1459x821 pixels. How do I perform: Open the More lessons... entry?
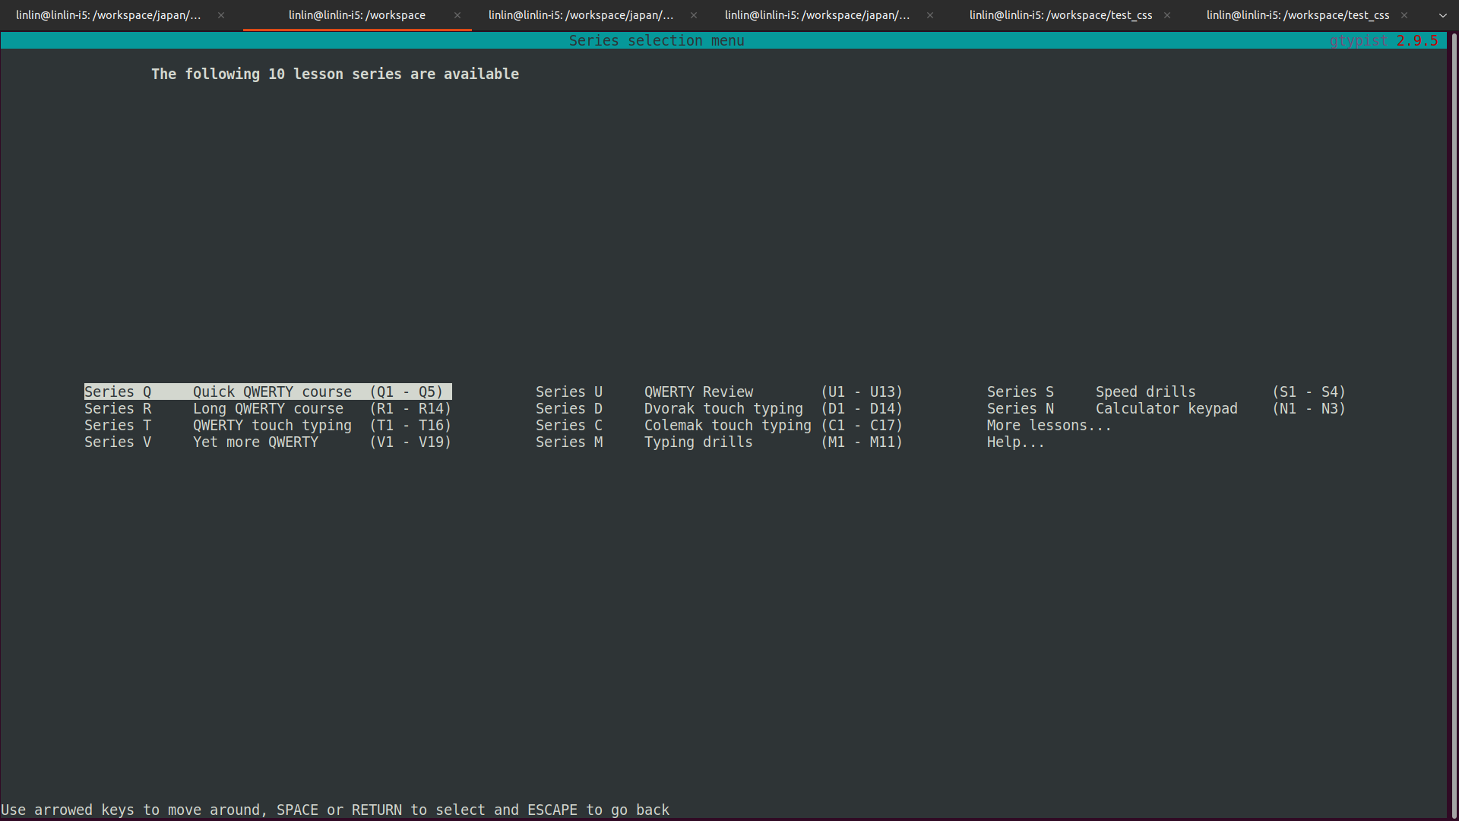1049,426
